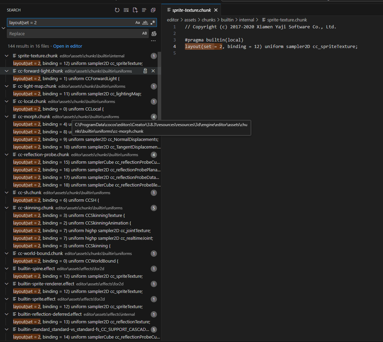The height and width of the screenshot is (342, 383).
Task: Collapse cc-morph.chunk results
Action: click(x=7, y=117)
